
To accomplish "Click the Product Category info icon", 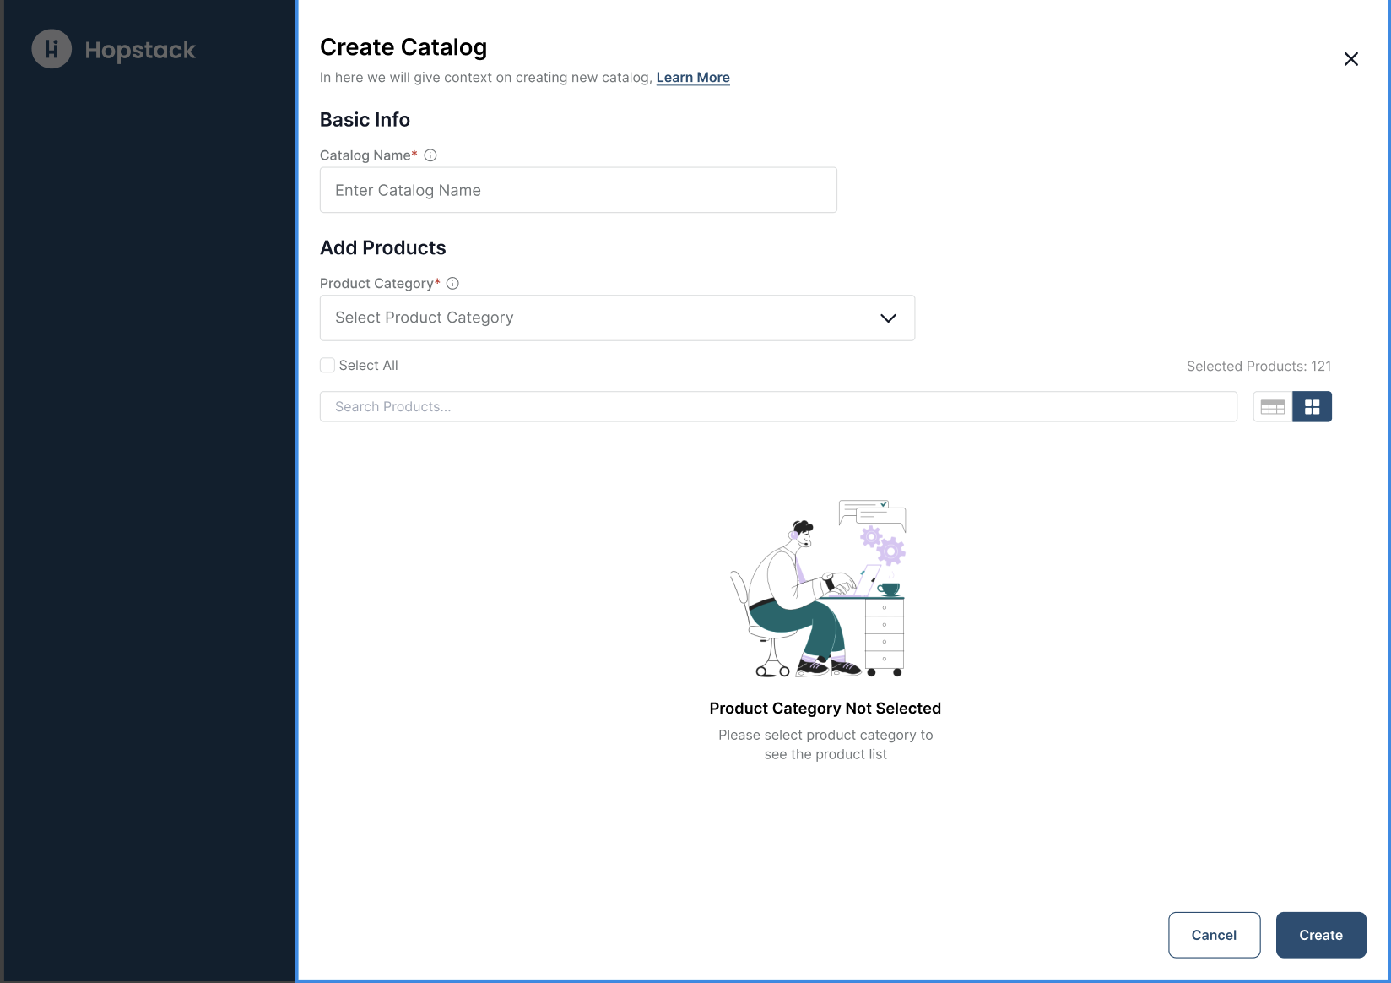I will tap(452, 284).
